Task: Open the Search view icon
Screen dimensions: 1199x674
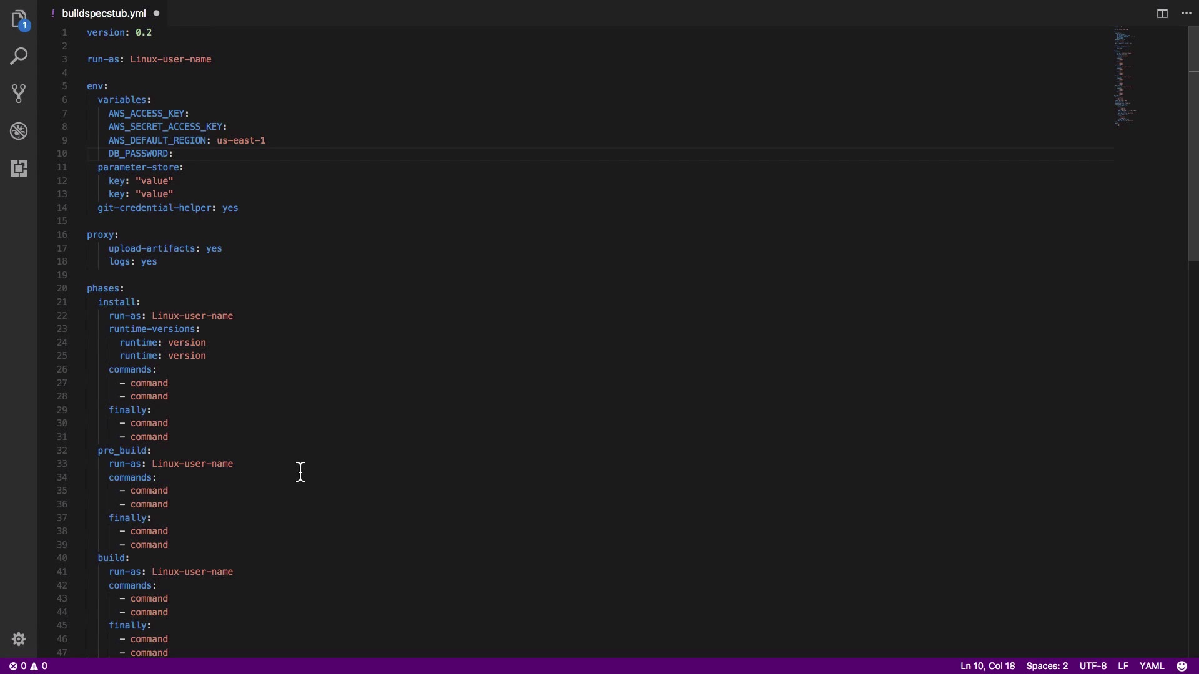Action: click(19, 56)
